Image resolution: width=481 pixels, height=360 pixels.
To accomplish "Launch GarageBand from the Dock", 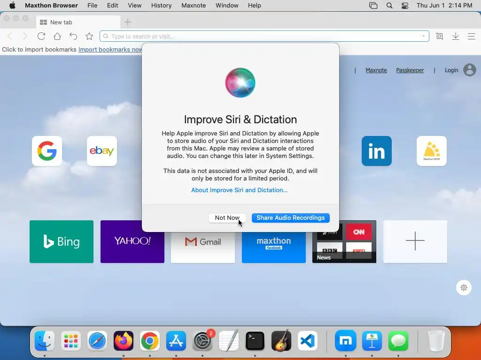I will 281,341.
